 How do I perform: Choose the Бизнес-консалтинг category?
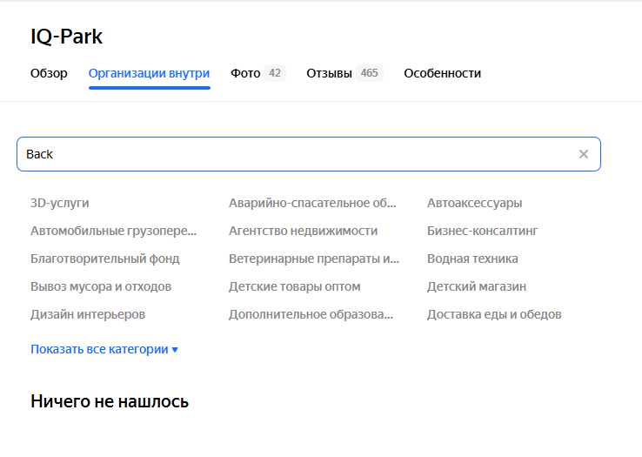tap(482, 231)
